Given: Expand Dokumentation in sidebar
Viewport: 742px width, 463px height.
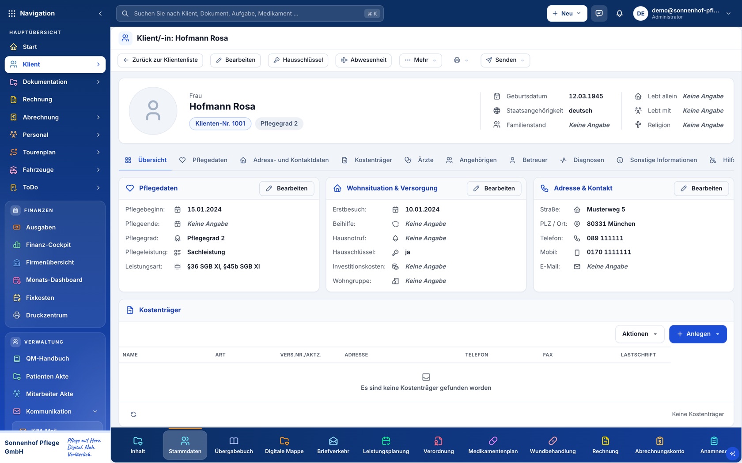Looking at the screenshot, I should 55,82.
